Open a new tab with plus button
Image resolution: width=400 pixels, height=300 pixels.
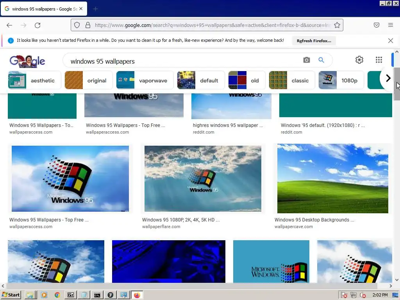coord(95,9)
